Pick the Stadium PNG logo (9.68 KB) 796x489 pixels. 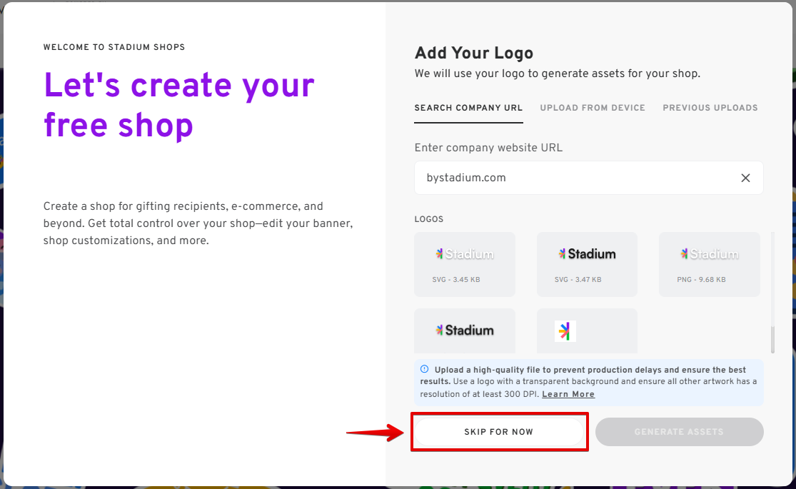click(709, 263)
